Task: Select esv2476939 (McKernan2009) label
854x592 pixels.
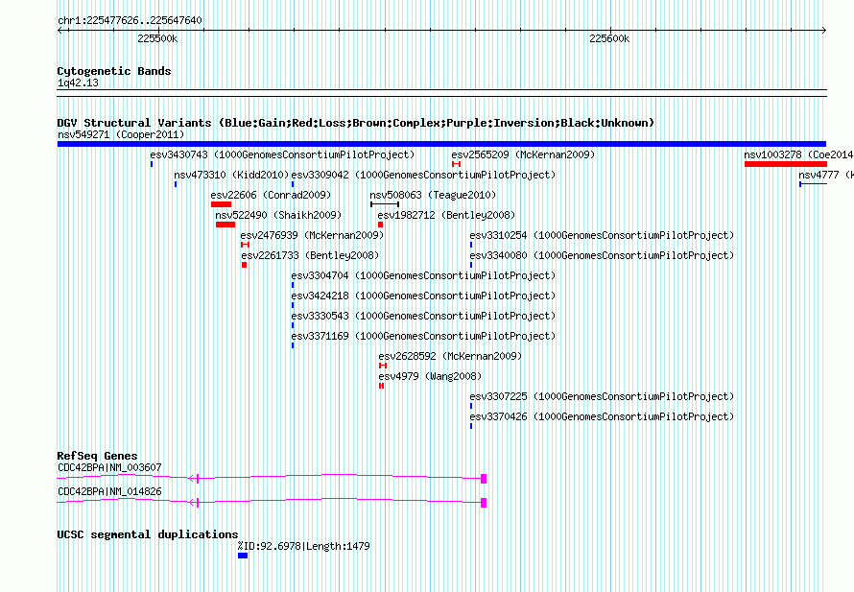Action: pos(312,235)
